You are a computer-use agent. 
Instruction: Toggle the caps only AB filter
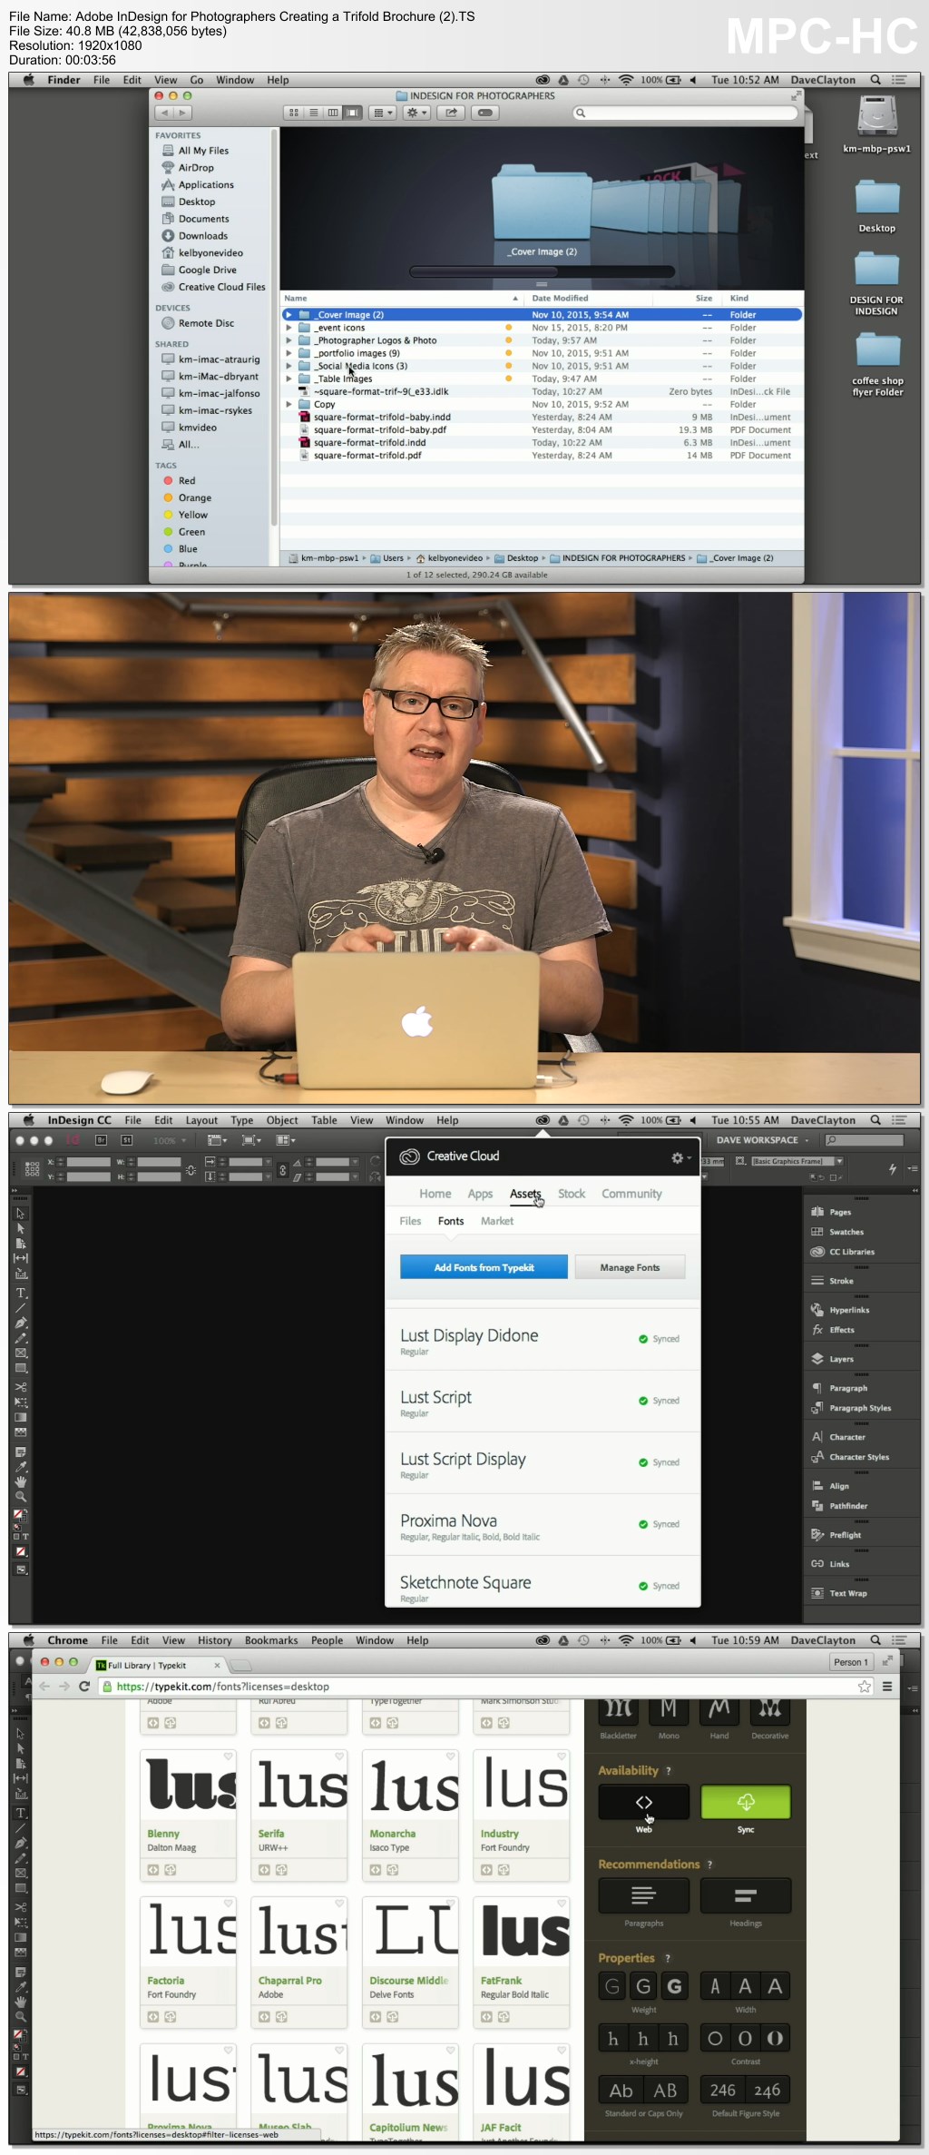665,2090
